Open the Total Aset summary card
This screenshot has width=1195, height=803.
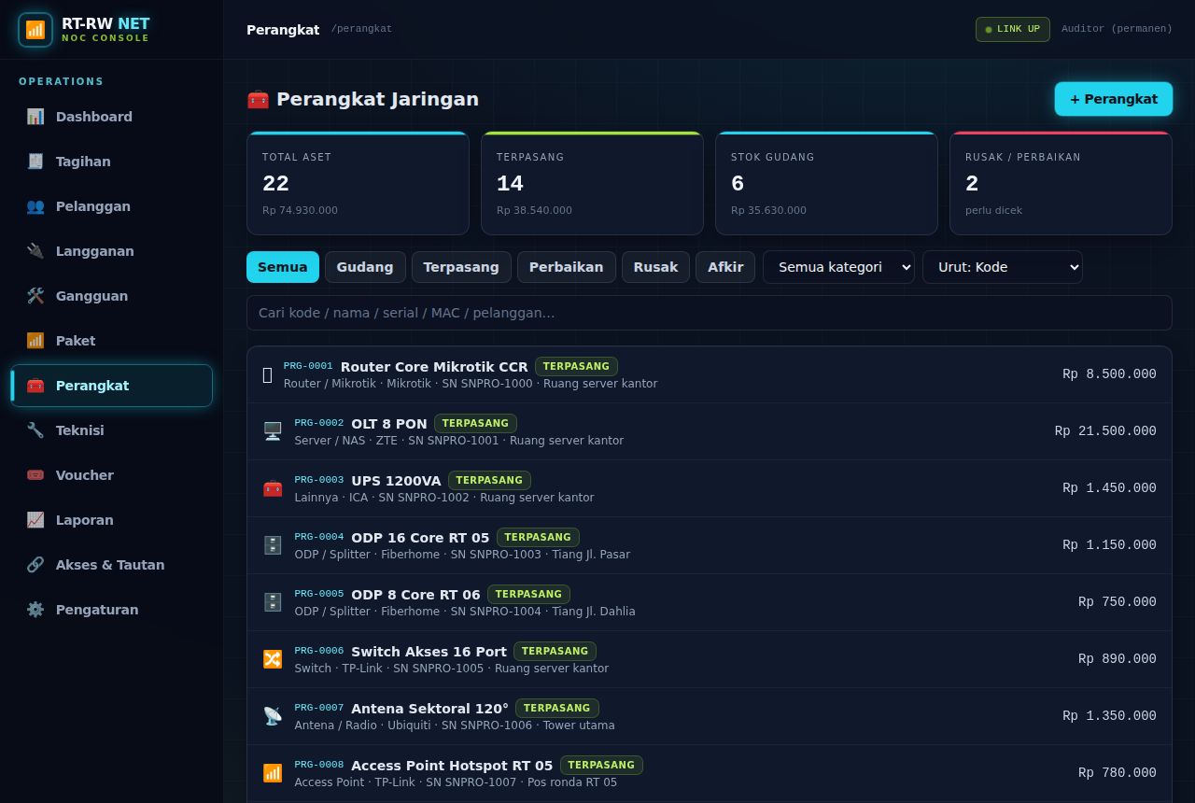(x=358, y=183)
